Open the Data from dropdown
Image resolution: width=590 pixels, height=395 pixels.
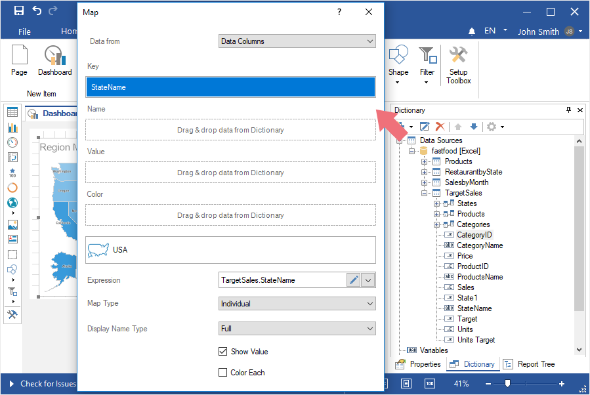tap(297, 41)
